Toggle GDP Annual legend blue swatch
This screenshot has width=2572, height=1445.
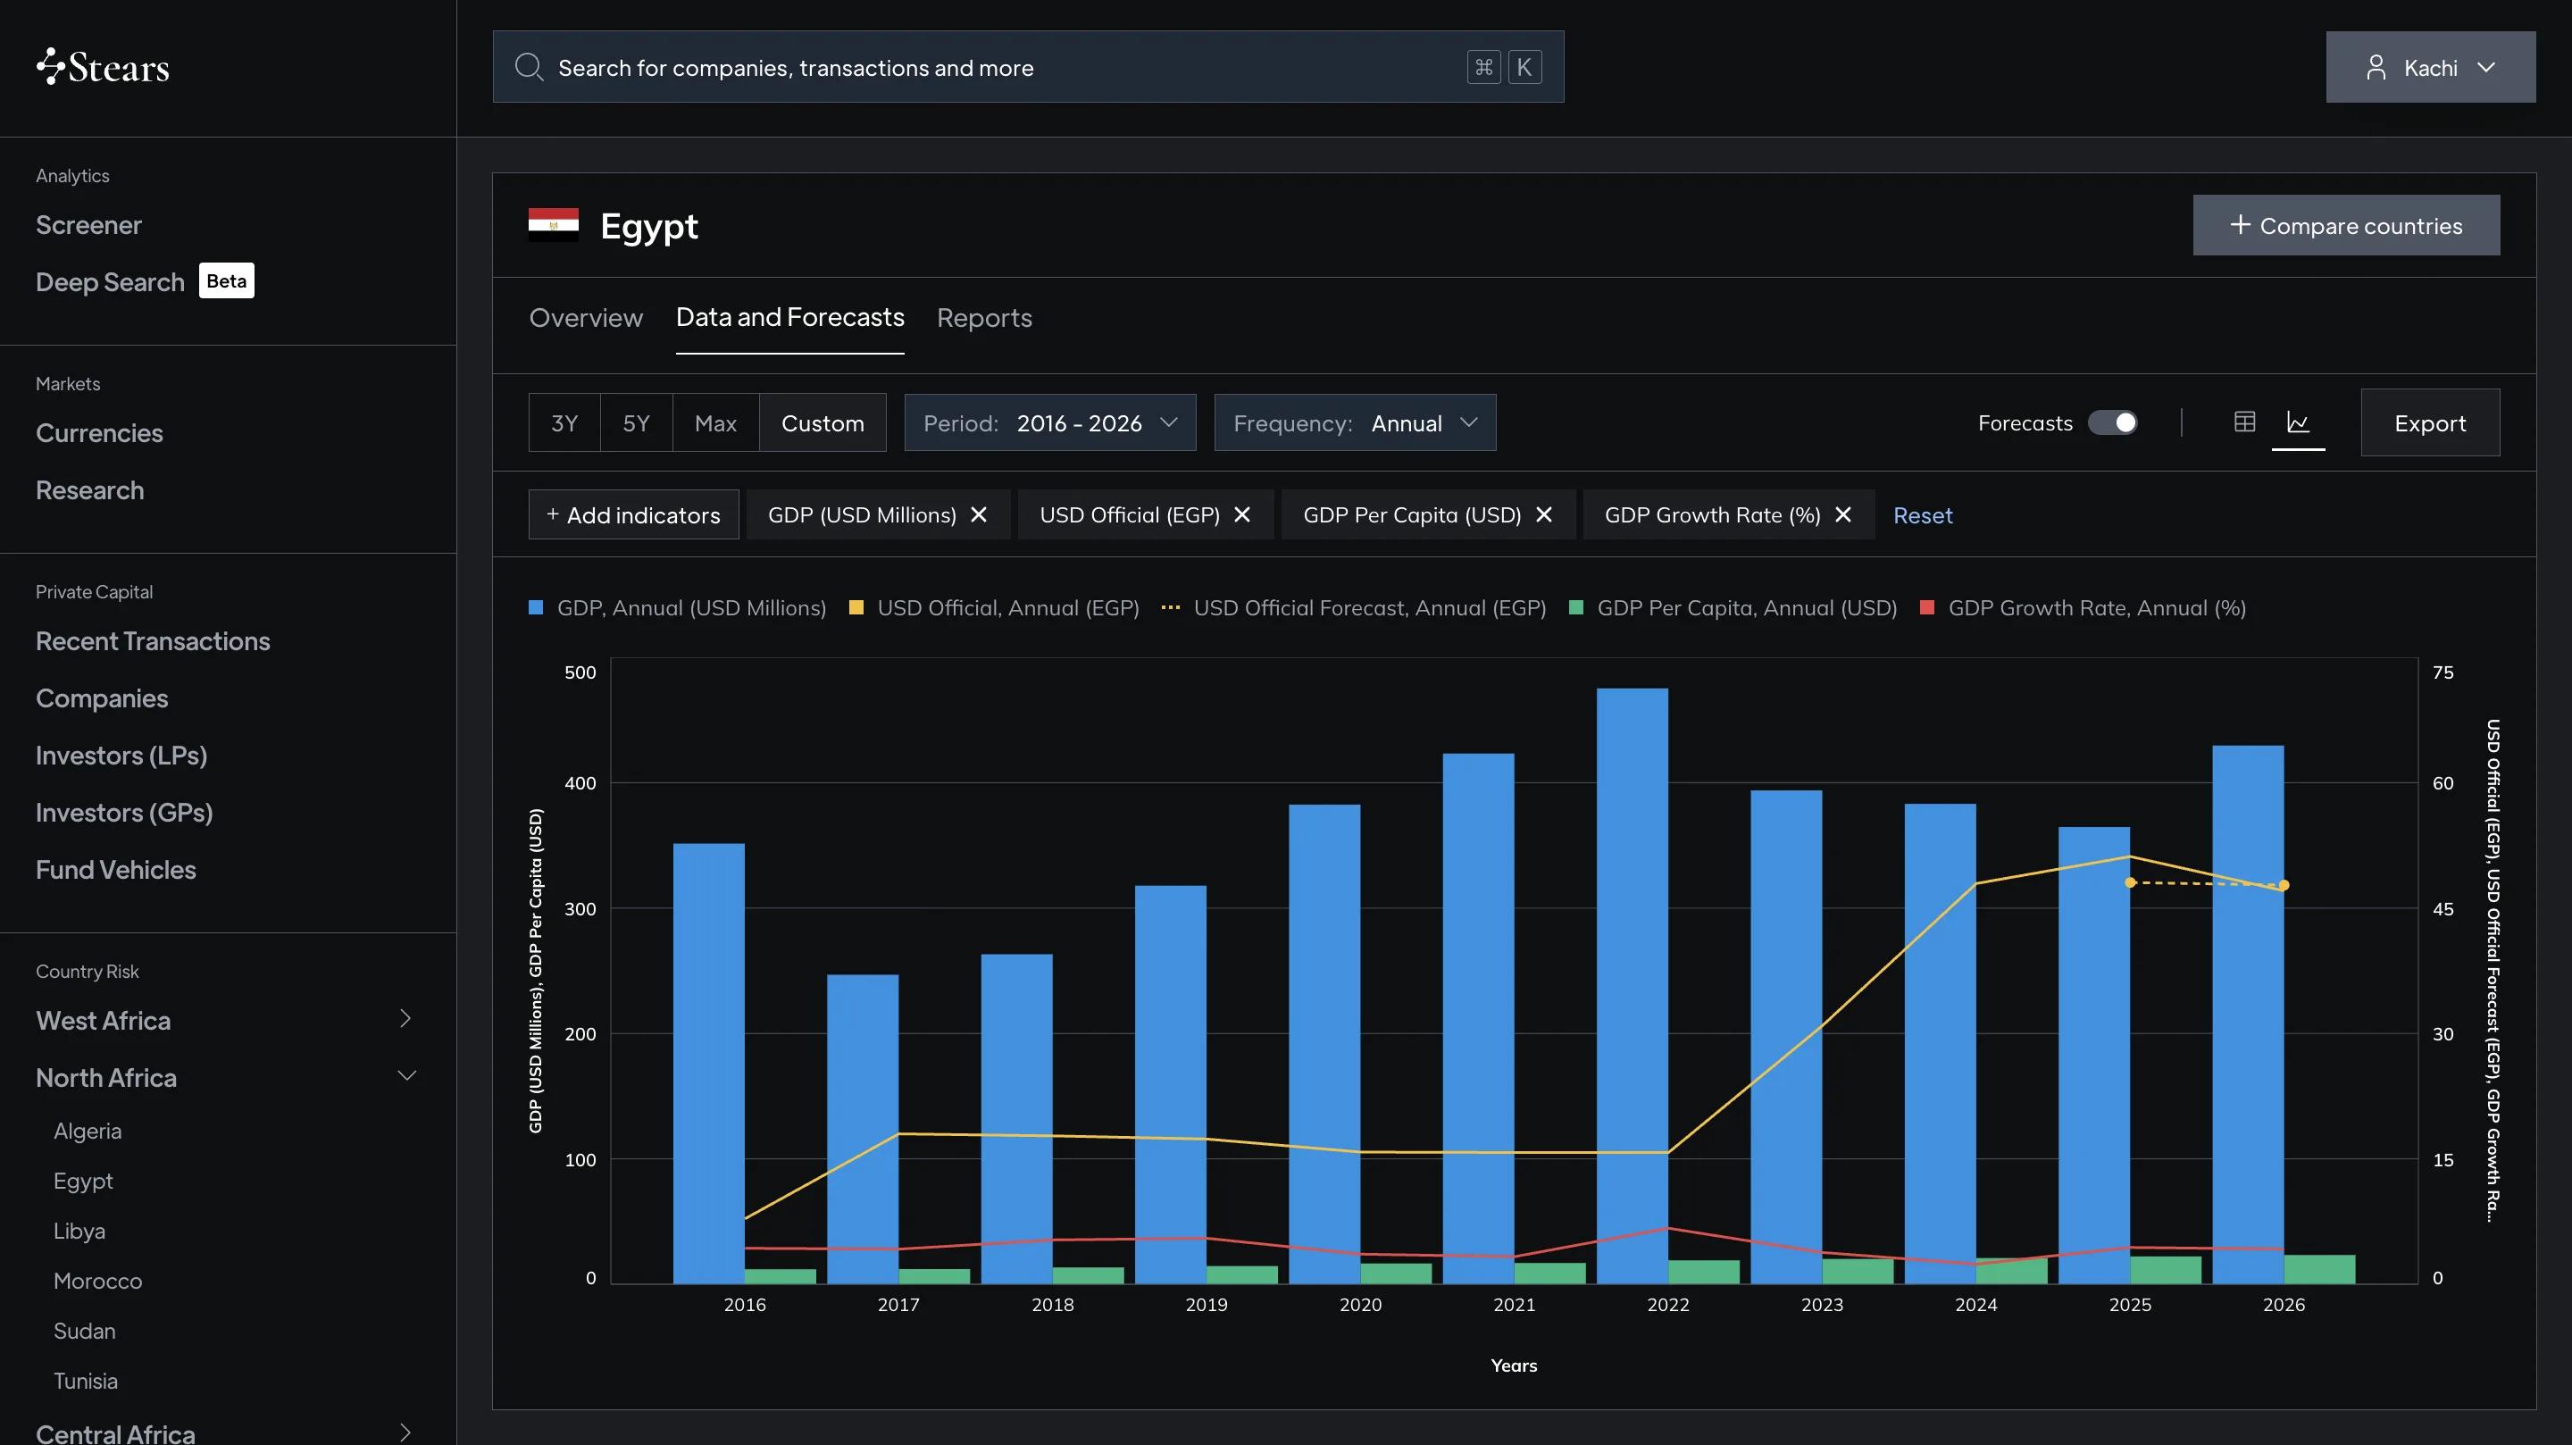point(536,607)
